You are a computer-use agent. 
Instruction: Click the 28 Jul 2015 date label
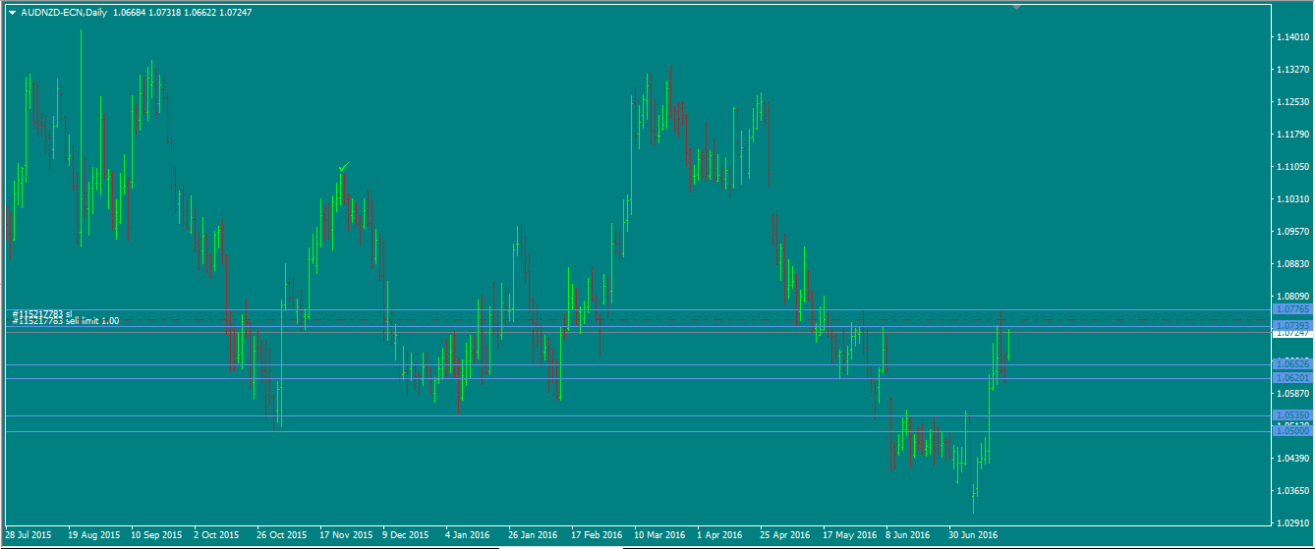tap(29, 536)
